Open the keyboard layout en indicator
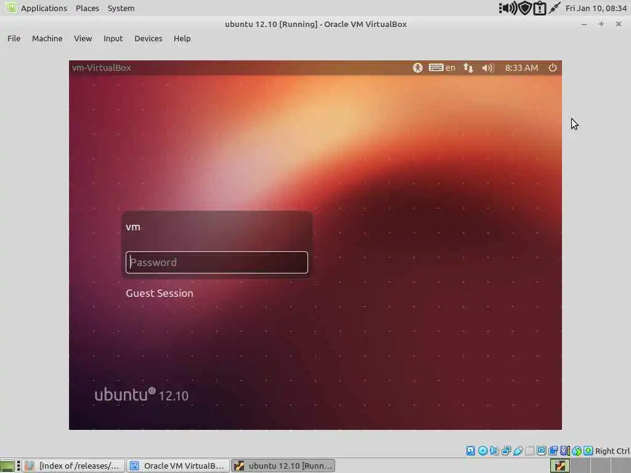The width and height of the screenshot is (631, 473). pyautogui.click(x=442, y=68)
